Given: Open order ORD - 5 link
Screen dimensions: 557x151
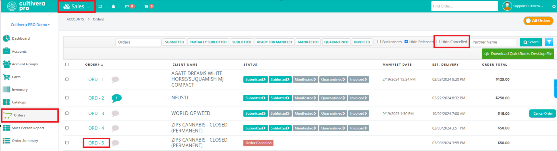Looking at the screenshot, I should (x=96, y=143).
